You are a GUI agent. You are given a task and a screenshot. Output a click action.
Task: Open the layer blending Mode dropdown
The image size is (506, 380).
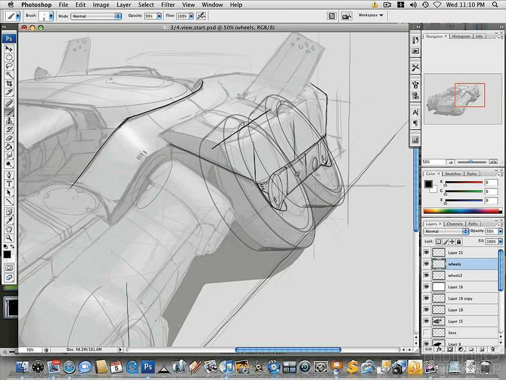click(445, 231)
